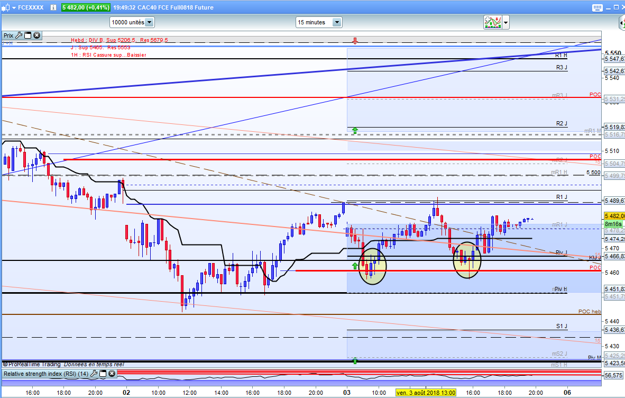Close the RSI indicator panel
Image resolution: width=625 pixels, height=398 pixels.
(112, 374)
